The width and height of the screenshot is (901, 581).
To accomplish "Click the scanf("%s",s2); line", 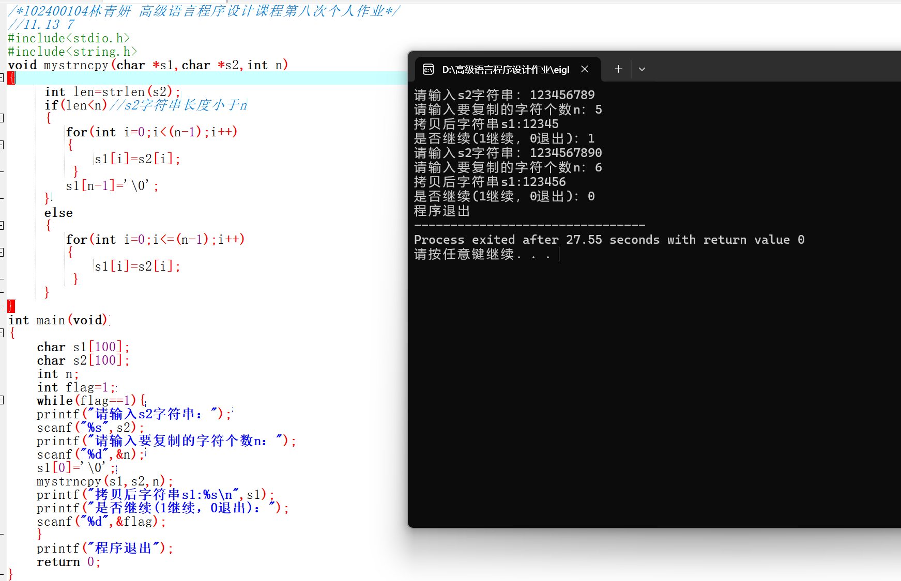I will [90, 427].
